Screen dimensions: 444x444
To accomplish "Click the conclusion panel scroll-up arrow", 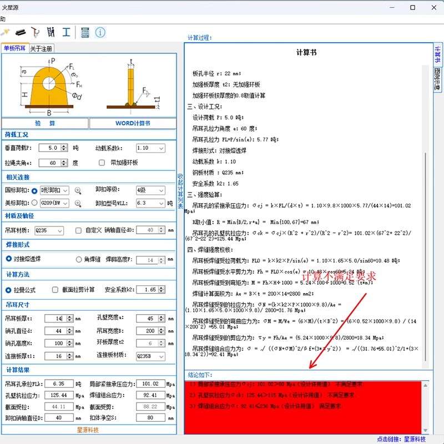I will pyautogui.click(x=425, y=385).
